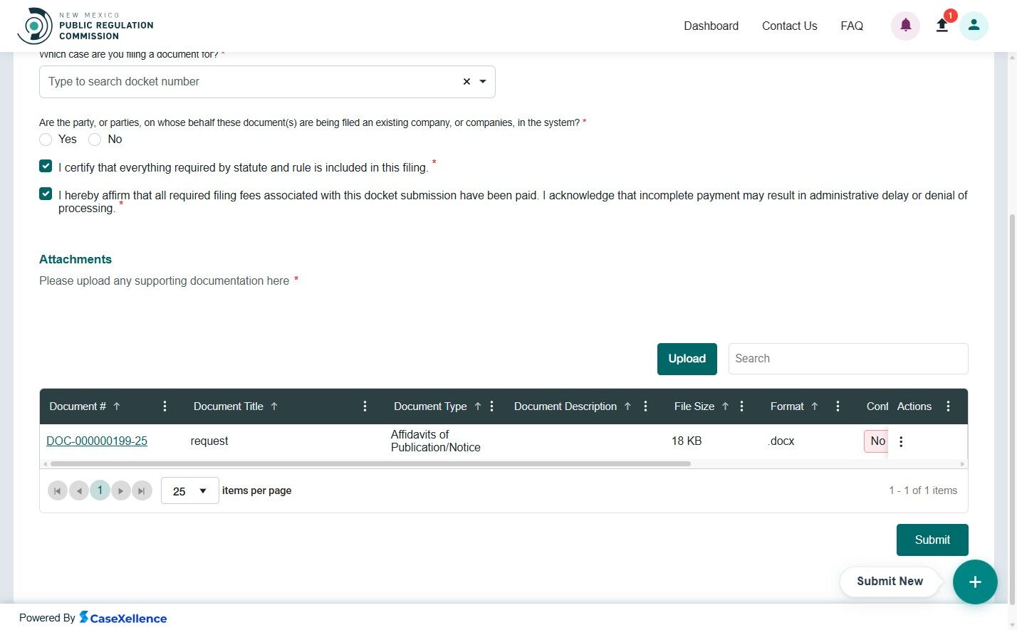Select the No radio button
Viewport: 1017px width, 630px height.
95,140
